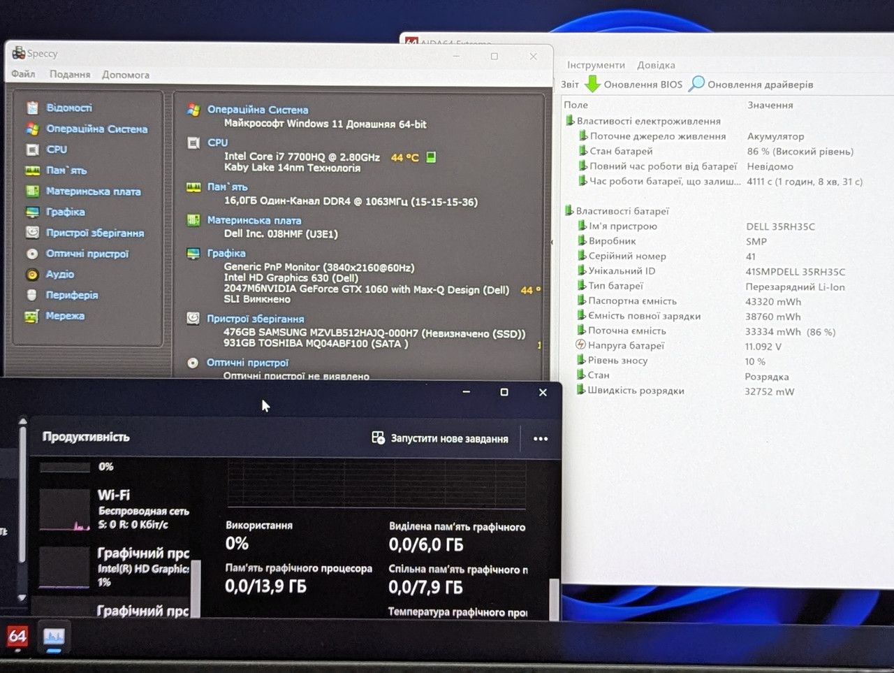Click the Task Manager icon on the taskbar
894x673 pixels.
pyautogui.click(x=54, y=637)
